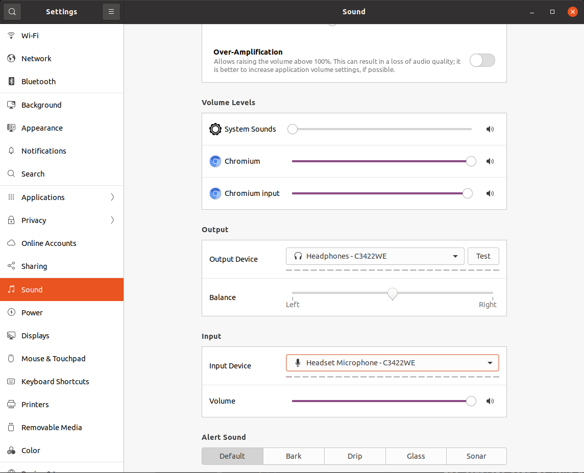Go to Bluetooth settings
Image resolution: width=584 pixels, height=473 pixels.
62,82
